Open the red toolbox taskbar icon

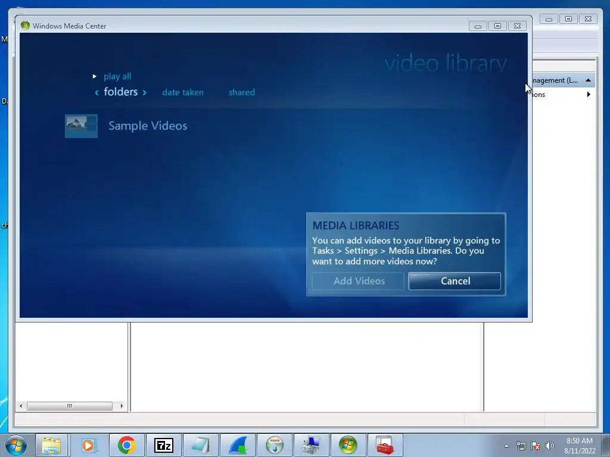point(385,445)
